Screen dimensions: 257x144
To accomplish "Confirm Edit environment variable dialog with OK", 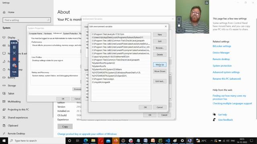I will [x=145, y=107].
